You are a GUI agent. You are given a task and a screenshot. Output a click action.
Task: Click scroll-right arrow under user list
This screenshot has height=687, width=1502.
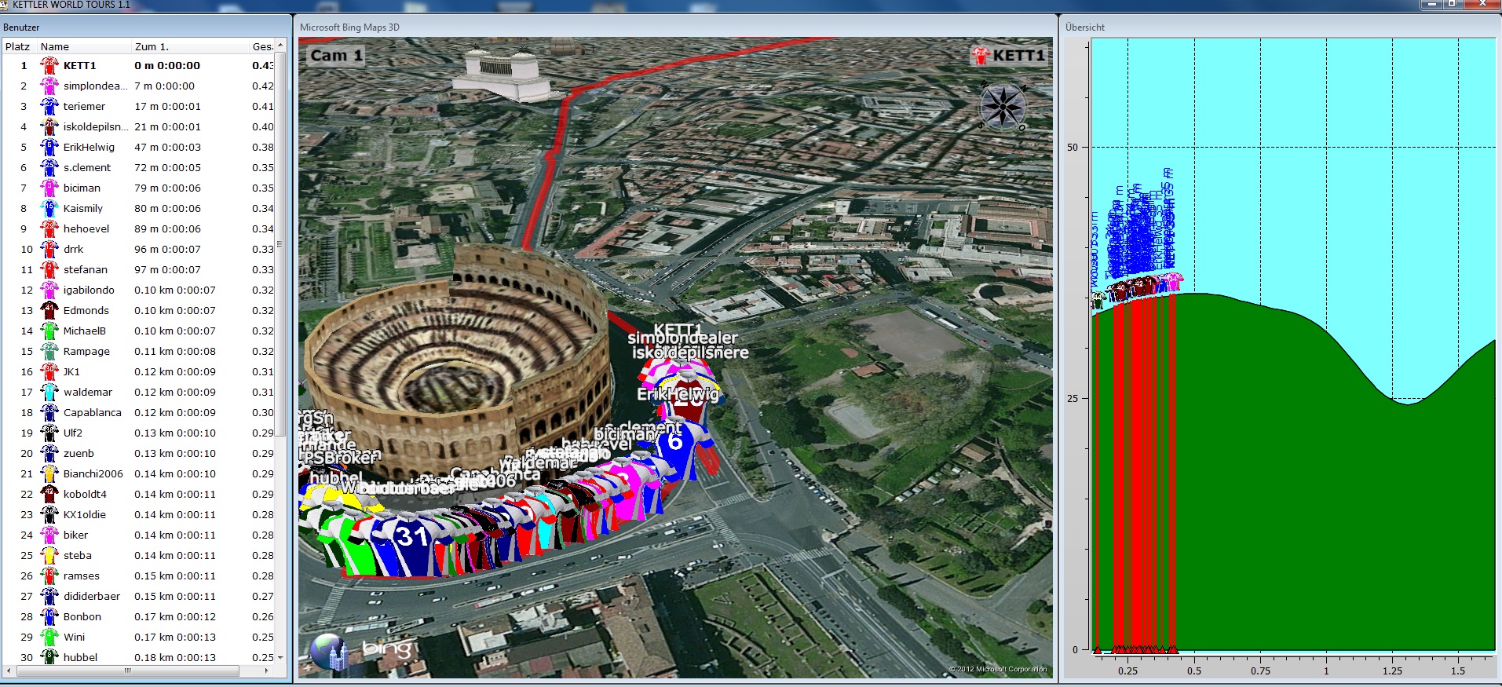coord(267,671)
